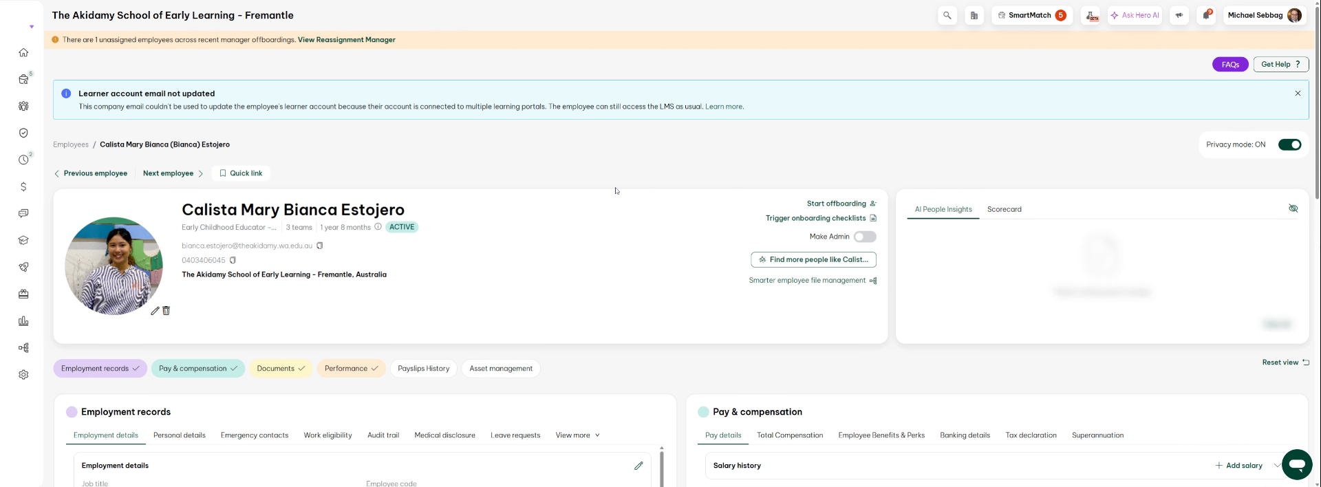
Task: Open the people/teams sidebar icon
Action: 23,106
